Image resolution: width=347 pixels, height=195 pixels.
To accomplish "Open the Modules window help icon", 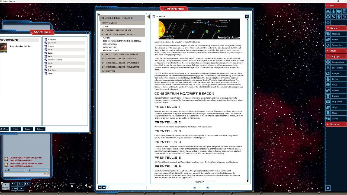I will tap(86, 33).
